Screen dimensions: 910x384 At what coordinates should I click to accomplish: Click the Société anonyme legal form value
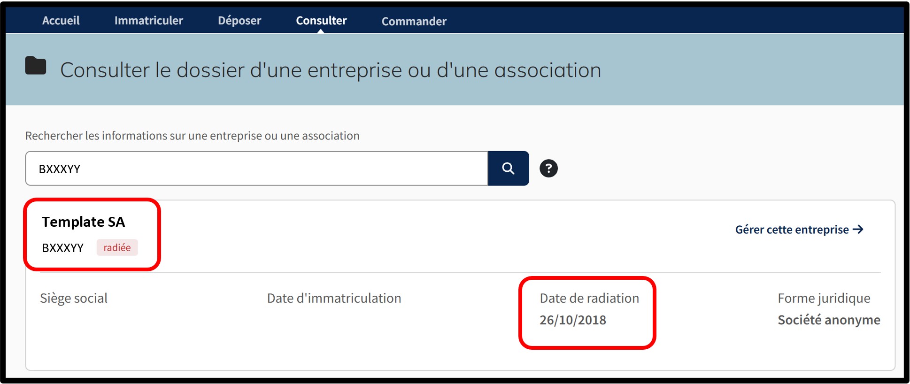click(x=828, y=320)
